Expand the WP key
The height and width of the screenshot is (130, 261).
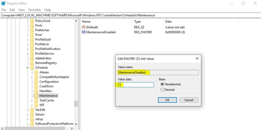[x=32, y=105]
